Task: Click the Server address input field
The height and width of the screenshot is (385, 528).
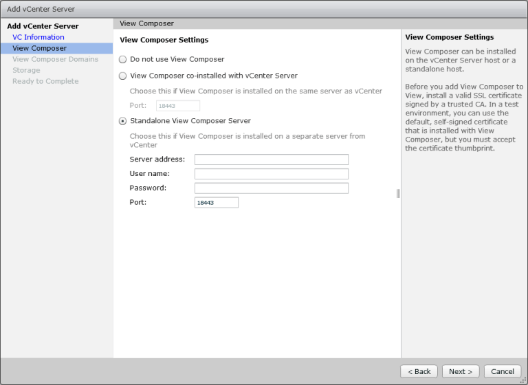Action: pos(272,159)
